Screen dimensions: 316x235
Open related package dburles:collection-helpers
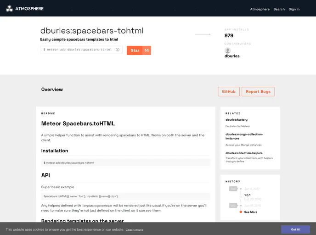pos(243,153)
